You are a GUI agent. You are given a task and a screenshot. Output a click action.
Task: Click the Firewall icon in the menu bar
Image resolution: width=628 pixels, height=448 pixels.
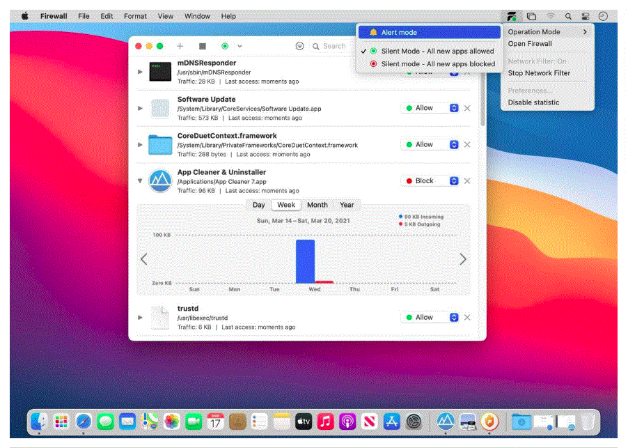point(512,17)
